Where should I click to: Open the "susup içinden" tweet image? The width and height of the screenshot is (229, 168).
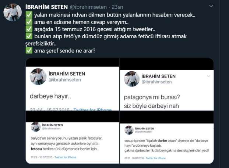[x=167, y=137]
